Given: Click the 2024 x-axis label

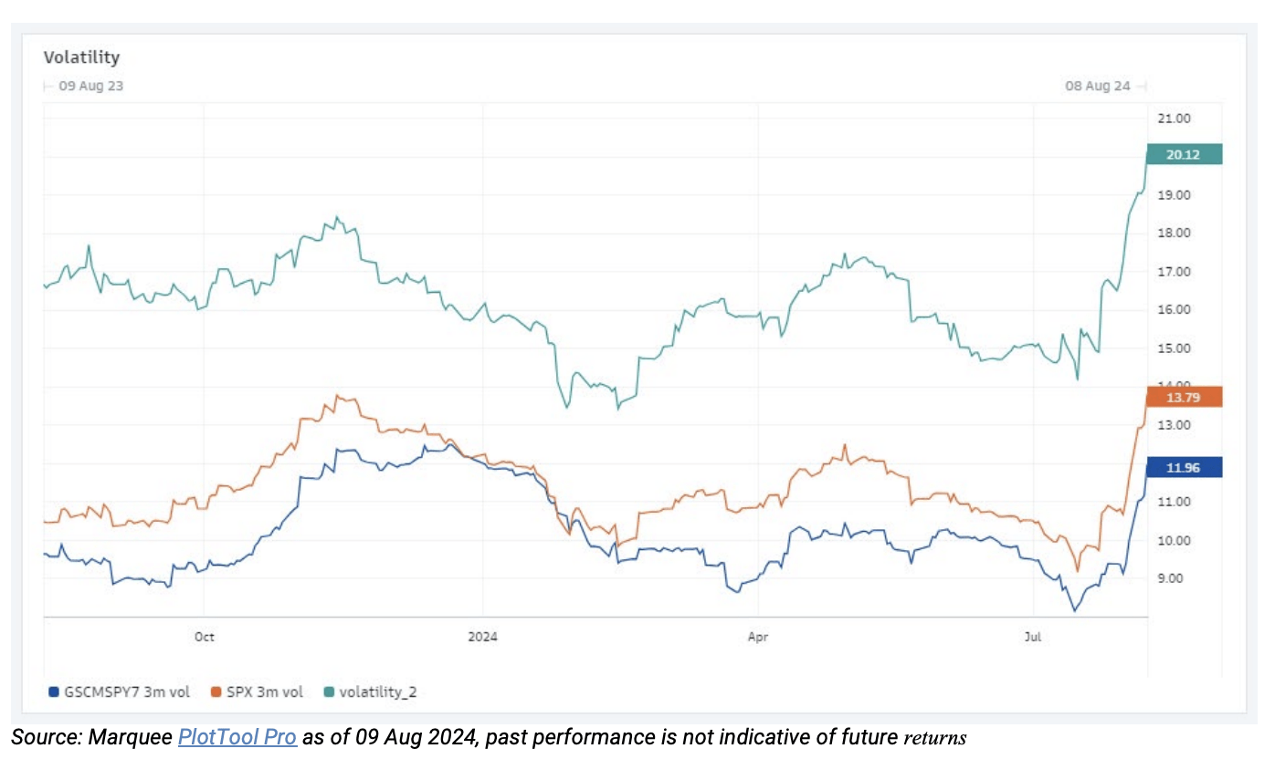Looking at the screenshot, I should tap(482, 636).
